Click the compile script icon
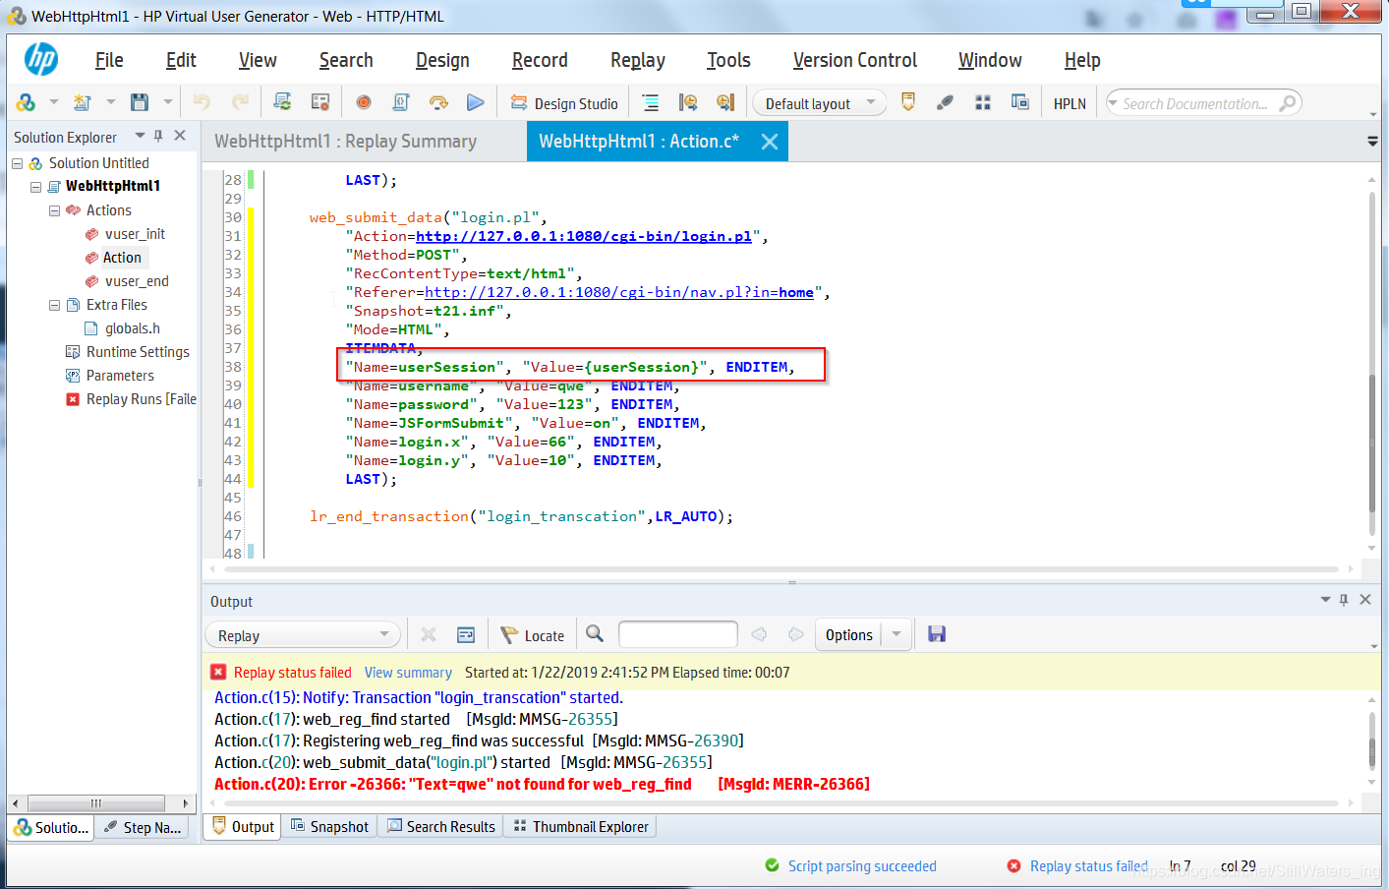This screenshot has height=889, width=1389. (401, 102)
